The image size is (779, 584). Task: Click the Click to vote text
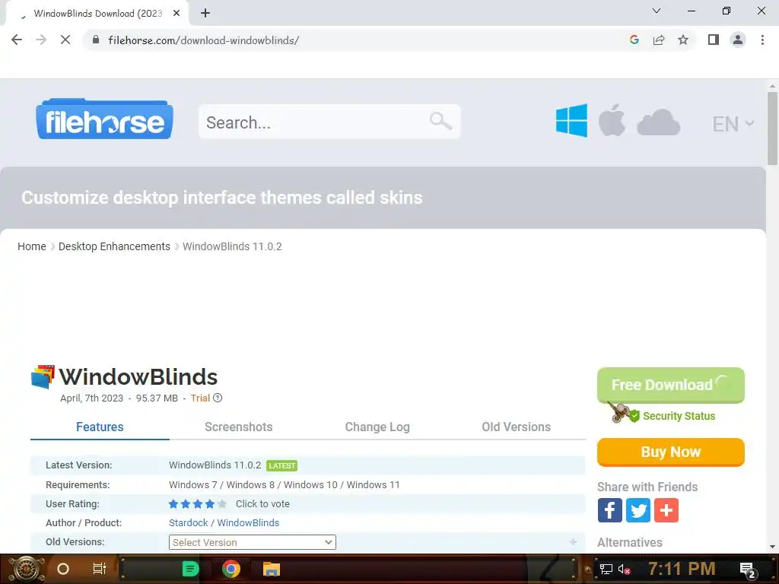pos(262,503)
